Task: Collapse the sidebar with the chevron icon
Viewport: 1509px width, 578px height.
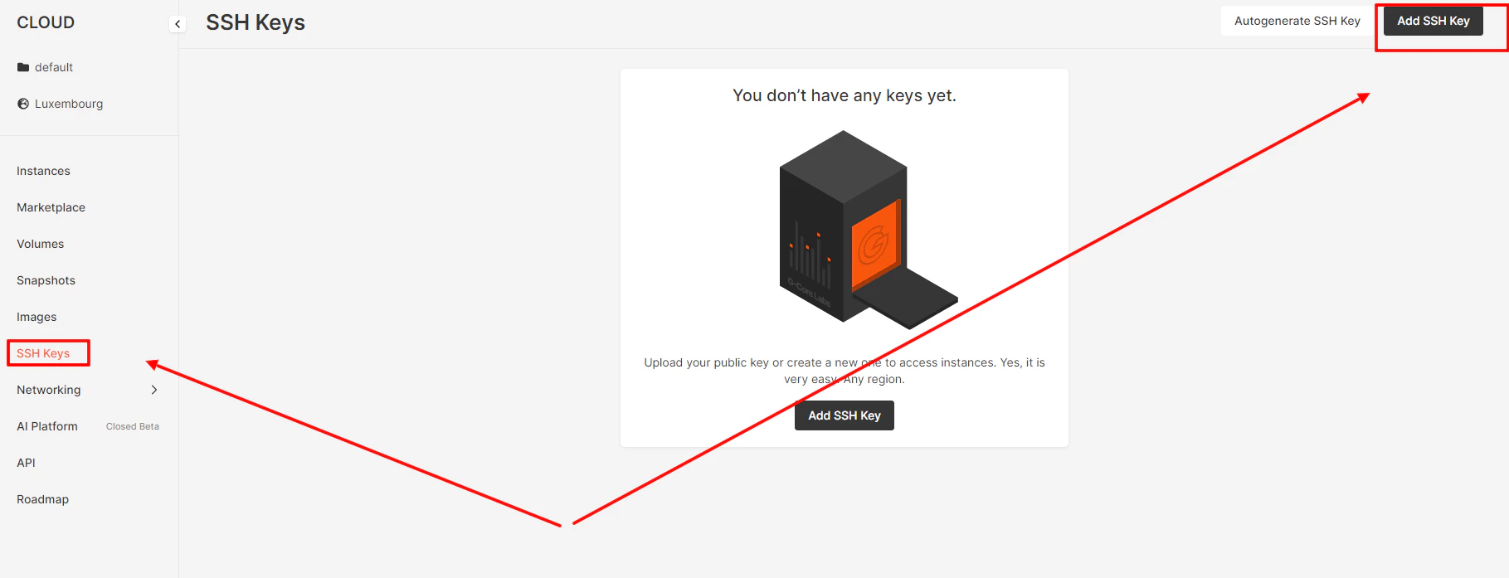Action: [x=178, y=24]
